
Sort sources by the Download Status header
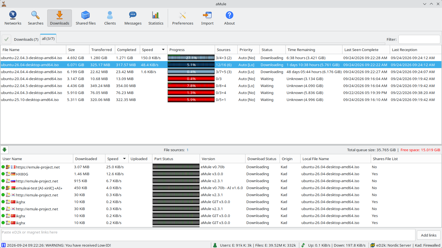(263, 159)
